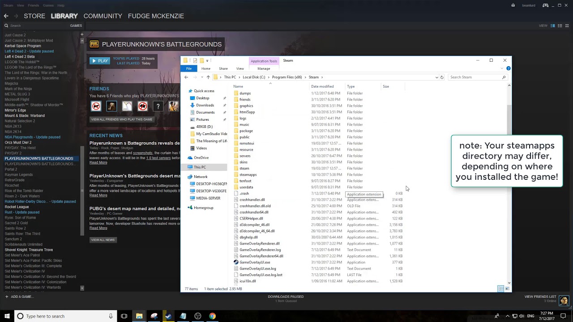This screenshot has width=573, height=322.
Task: Go back with Steam back arrow
Action: tap(6, 16)
